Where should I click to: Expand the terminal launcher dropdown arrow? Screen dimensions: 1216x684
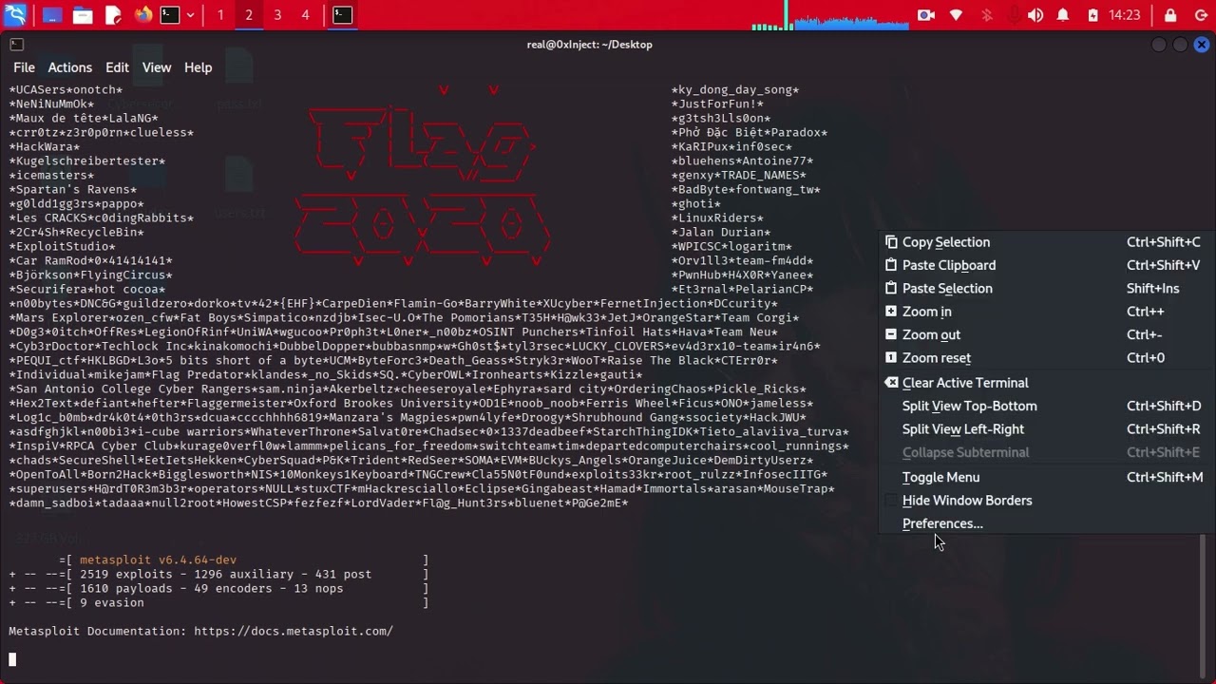tap(191, 15)
